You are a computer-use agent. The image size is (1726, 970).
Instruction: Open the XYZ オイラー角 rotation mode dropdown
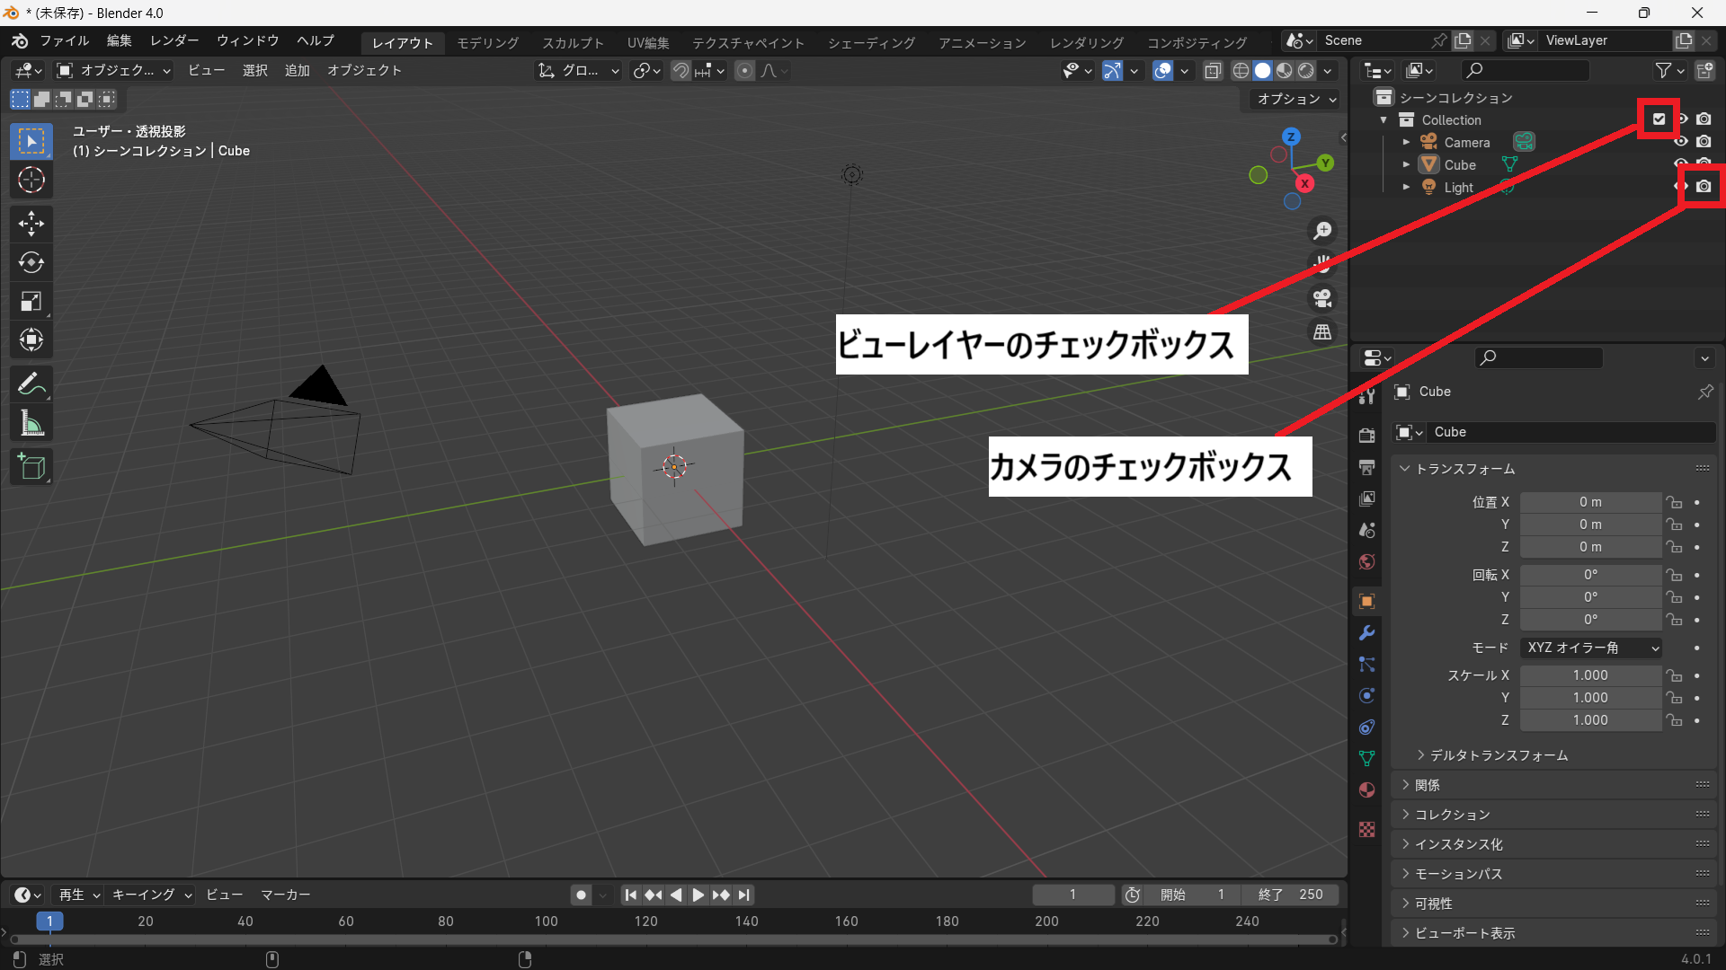point(1591,648)
